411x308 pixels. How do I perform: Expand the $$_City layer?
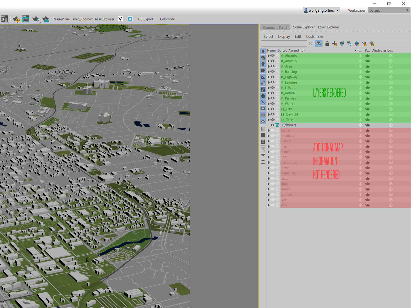point(269,109)
